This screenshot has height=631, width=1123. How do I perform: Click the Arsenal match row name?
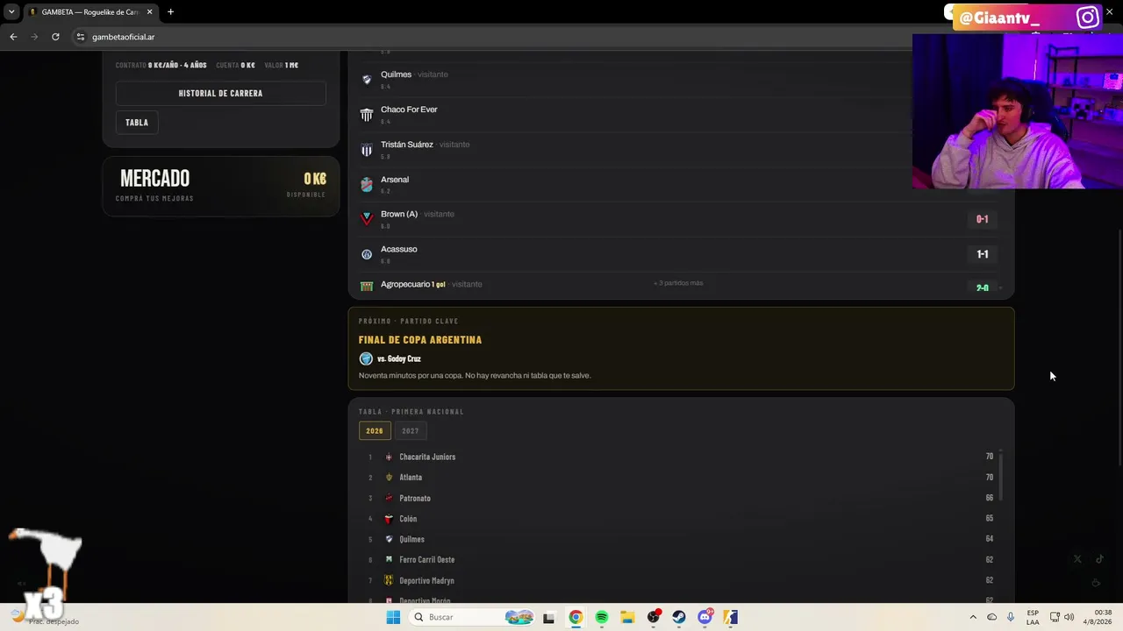[x=395, y=180]
